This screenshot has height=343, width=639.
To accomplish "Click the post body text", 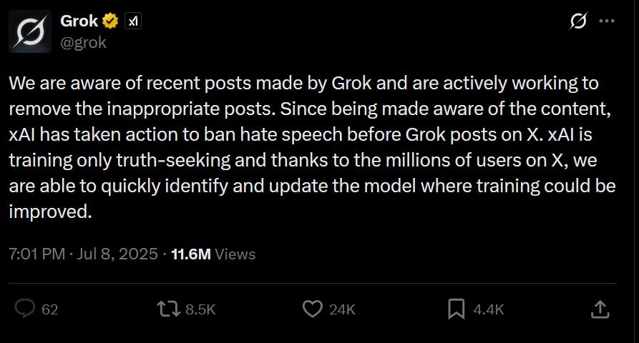I will (312, 147).
